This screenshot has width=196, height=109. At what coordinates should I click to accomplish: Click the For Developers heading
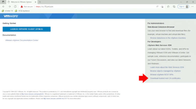[154, 42]
